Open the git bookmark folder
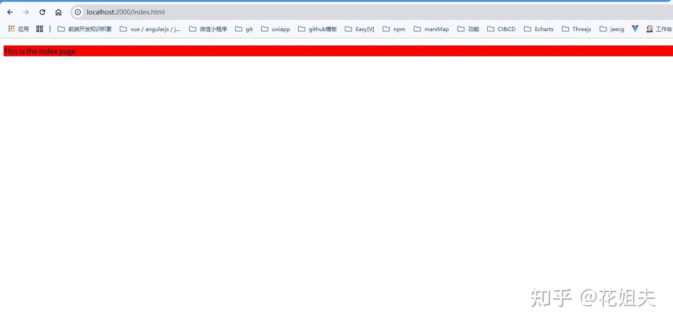 244,29
